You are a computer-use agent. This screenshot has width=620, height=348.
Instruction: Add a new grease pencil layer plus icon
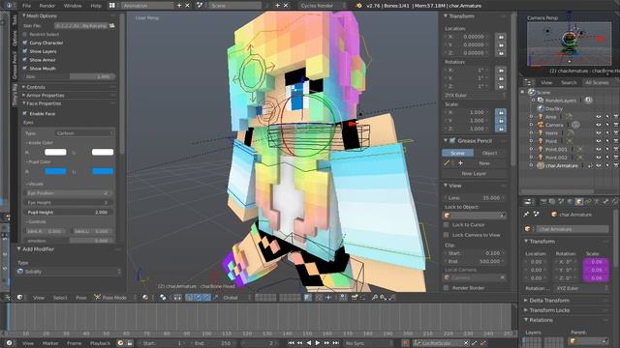(460, 163)
